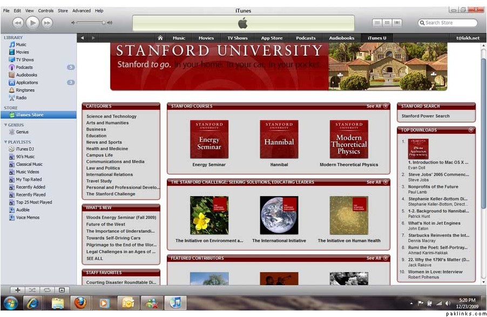Skip to previous track button

[x=18, y=23]
